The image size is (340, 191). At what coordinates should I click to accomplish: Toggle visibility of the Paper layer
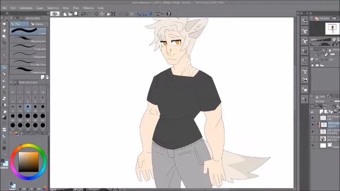312,145
